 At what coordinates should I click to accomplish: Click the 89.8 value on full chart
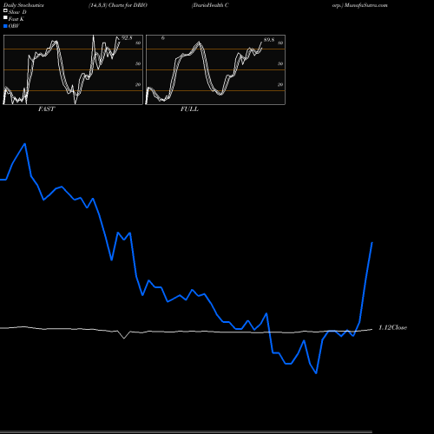(x=269, y=40)
